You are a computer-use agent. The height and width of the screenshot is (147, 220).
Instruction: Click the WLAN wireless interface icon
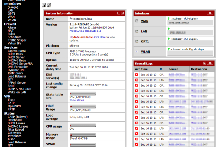(137, 52)
